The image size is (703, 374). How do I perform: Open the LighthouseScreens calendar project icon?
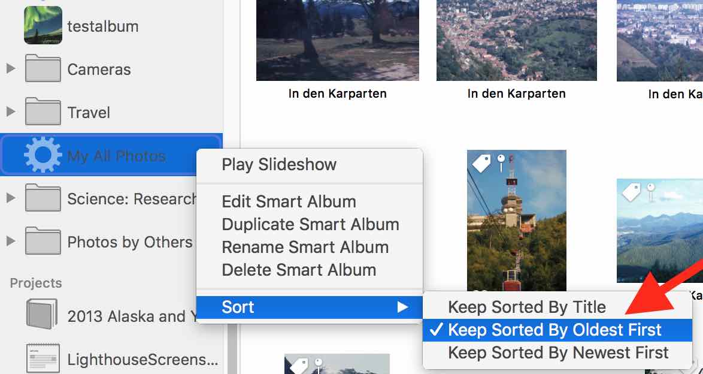42,359
